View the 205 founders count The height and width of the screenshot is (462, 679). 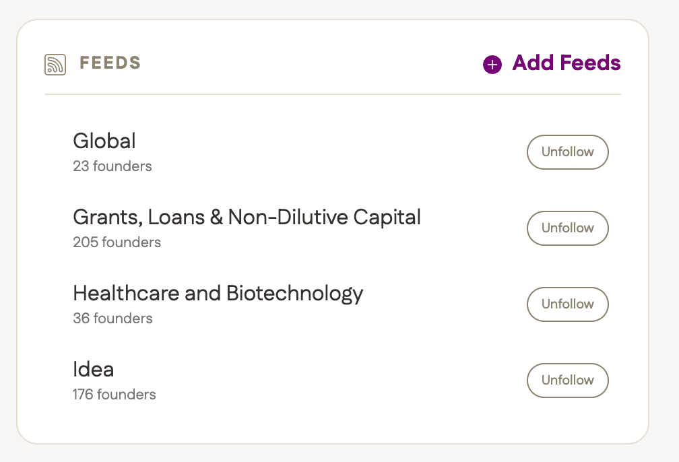[x=117, y=242]
